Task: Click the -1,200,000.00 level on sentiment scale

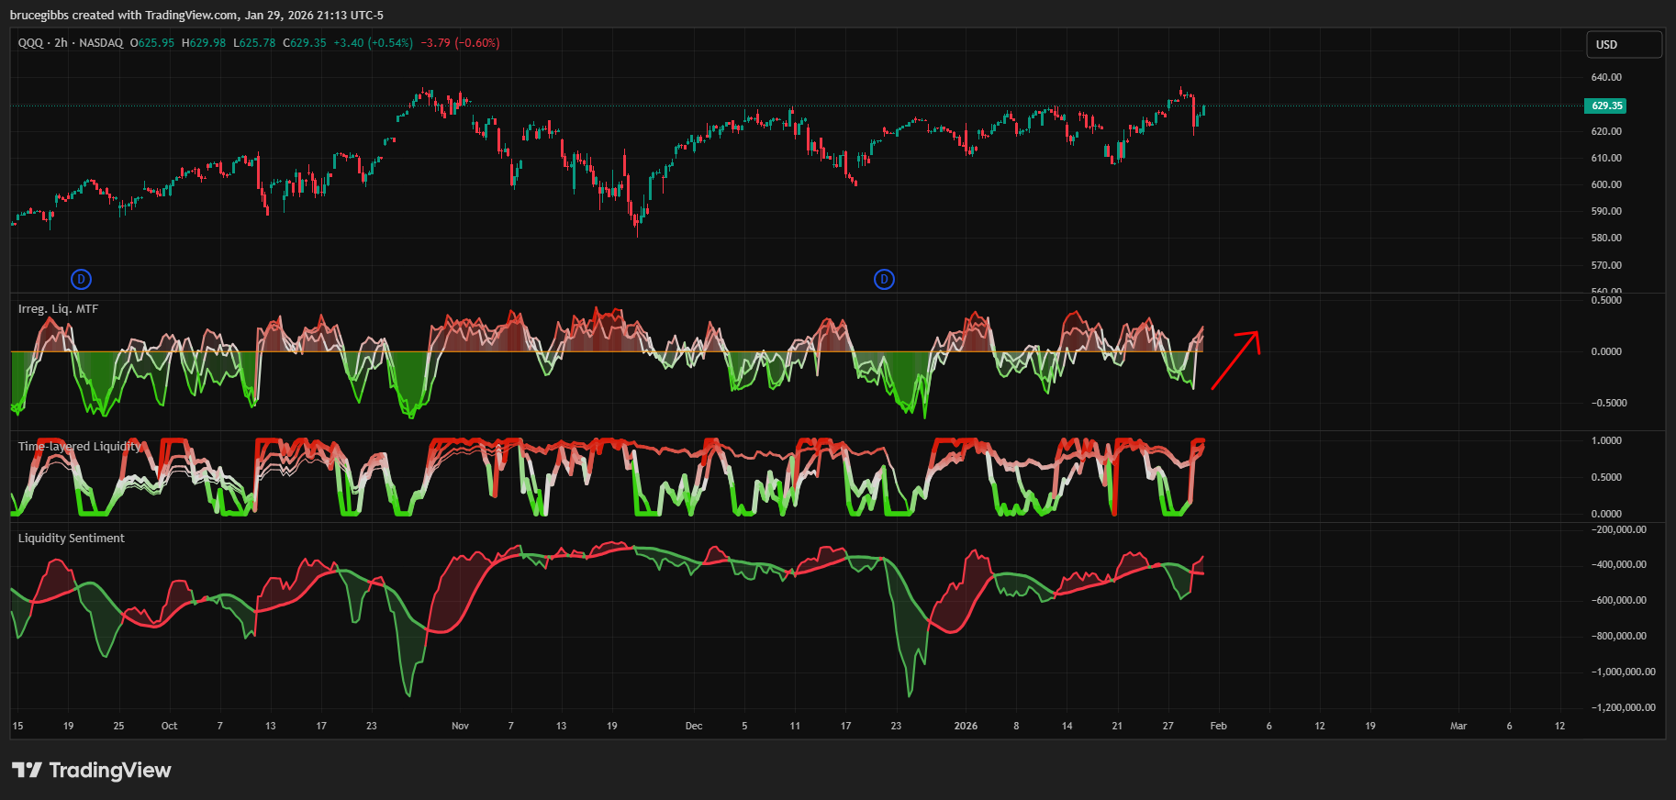Action: 1623,707
